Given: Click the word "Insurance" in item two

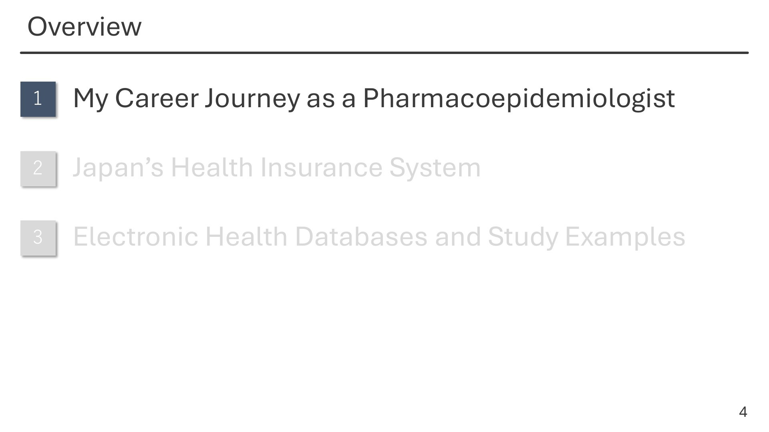Looking at the screenshot, I should coord(322,167).
